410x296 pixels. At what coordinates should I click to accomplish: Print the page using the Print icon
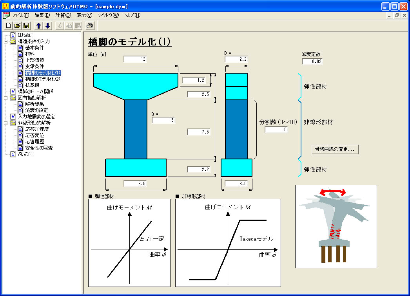(89, 25)
